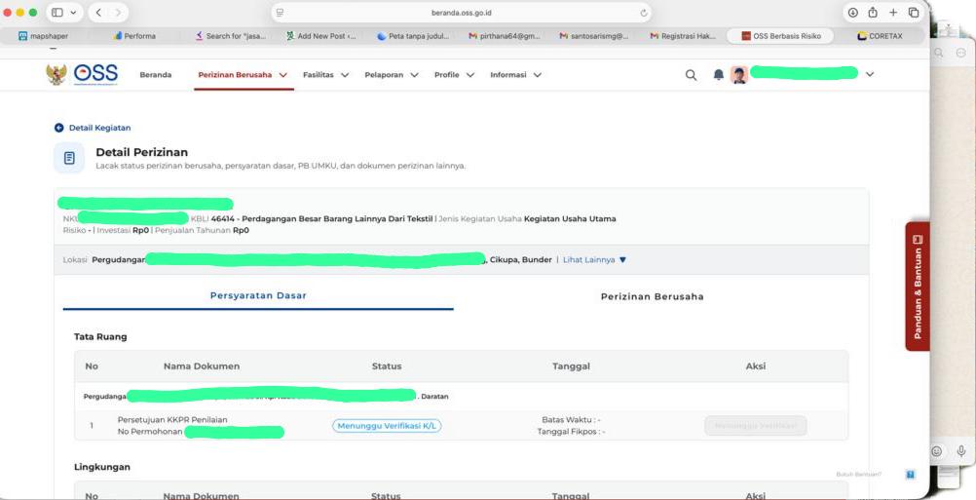
Task: Open the Pelaporan dropdown menu
Action: (x=392, y=75)
